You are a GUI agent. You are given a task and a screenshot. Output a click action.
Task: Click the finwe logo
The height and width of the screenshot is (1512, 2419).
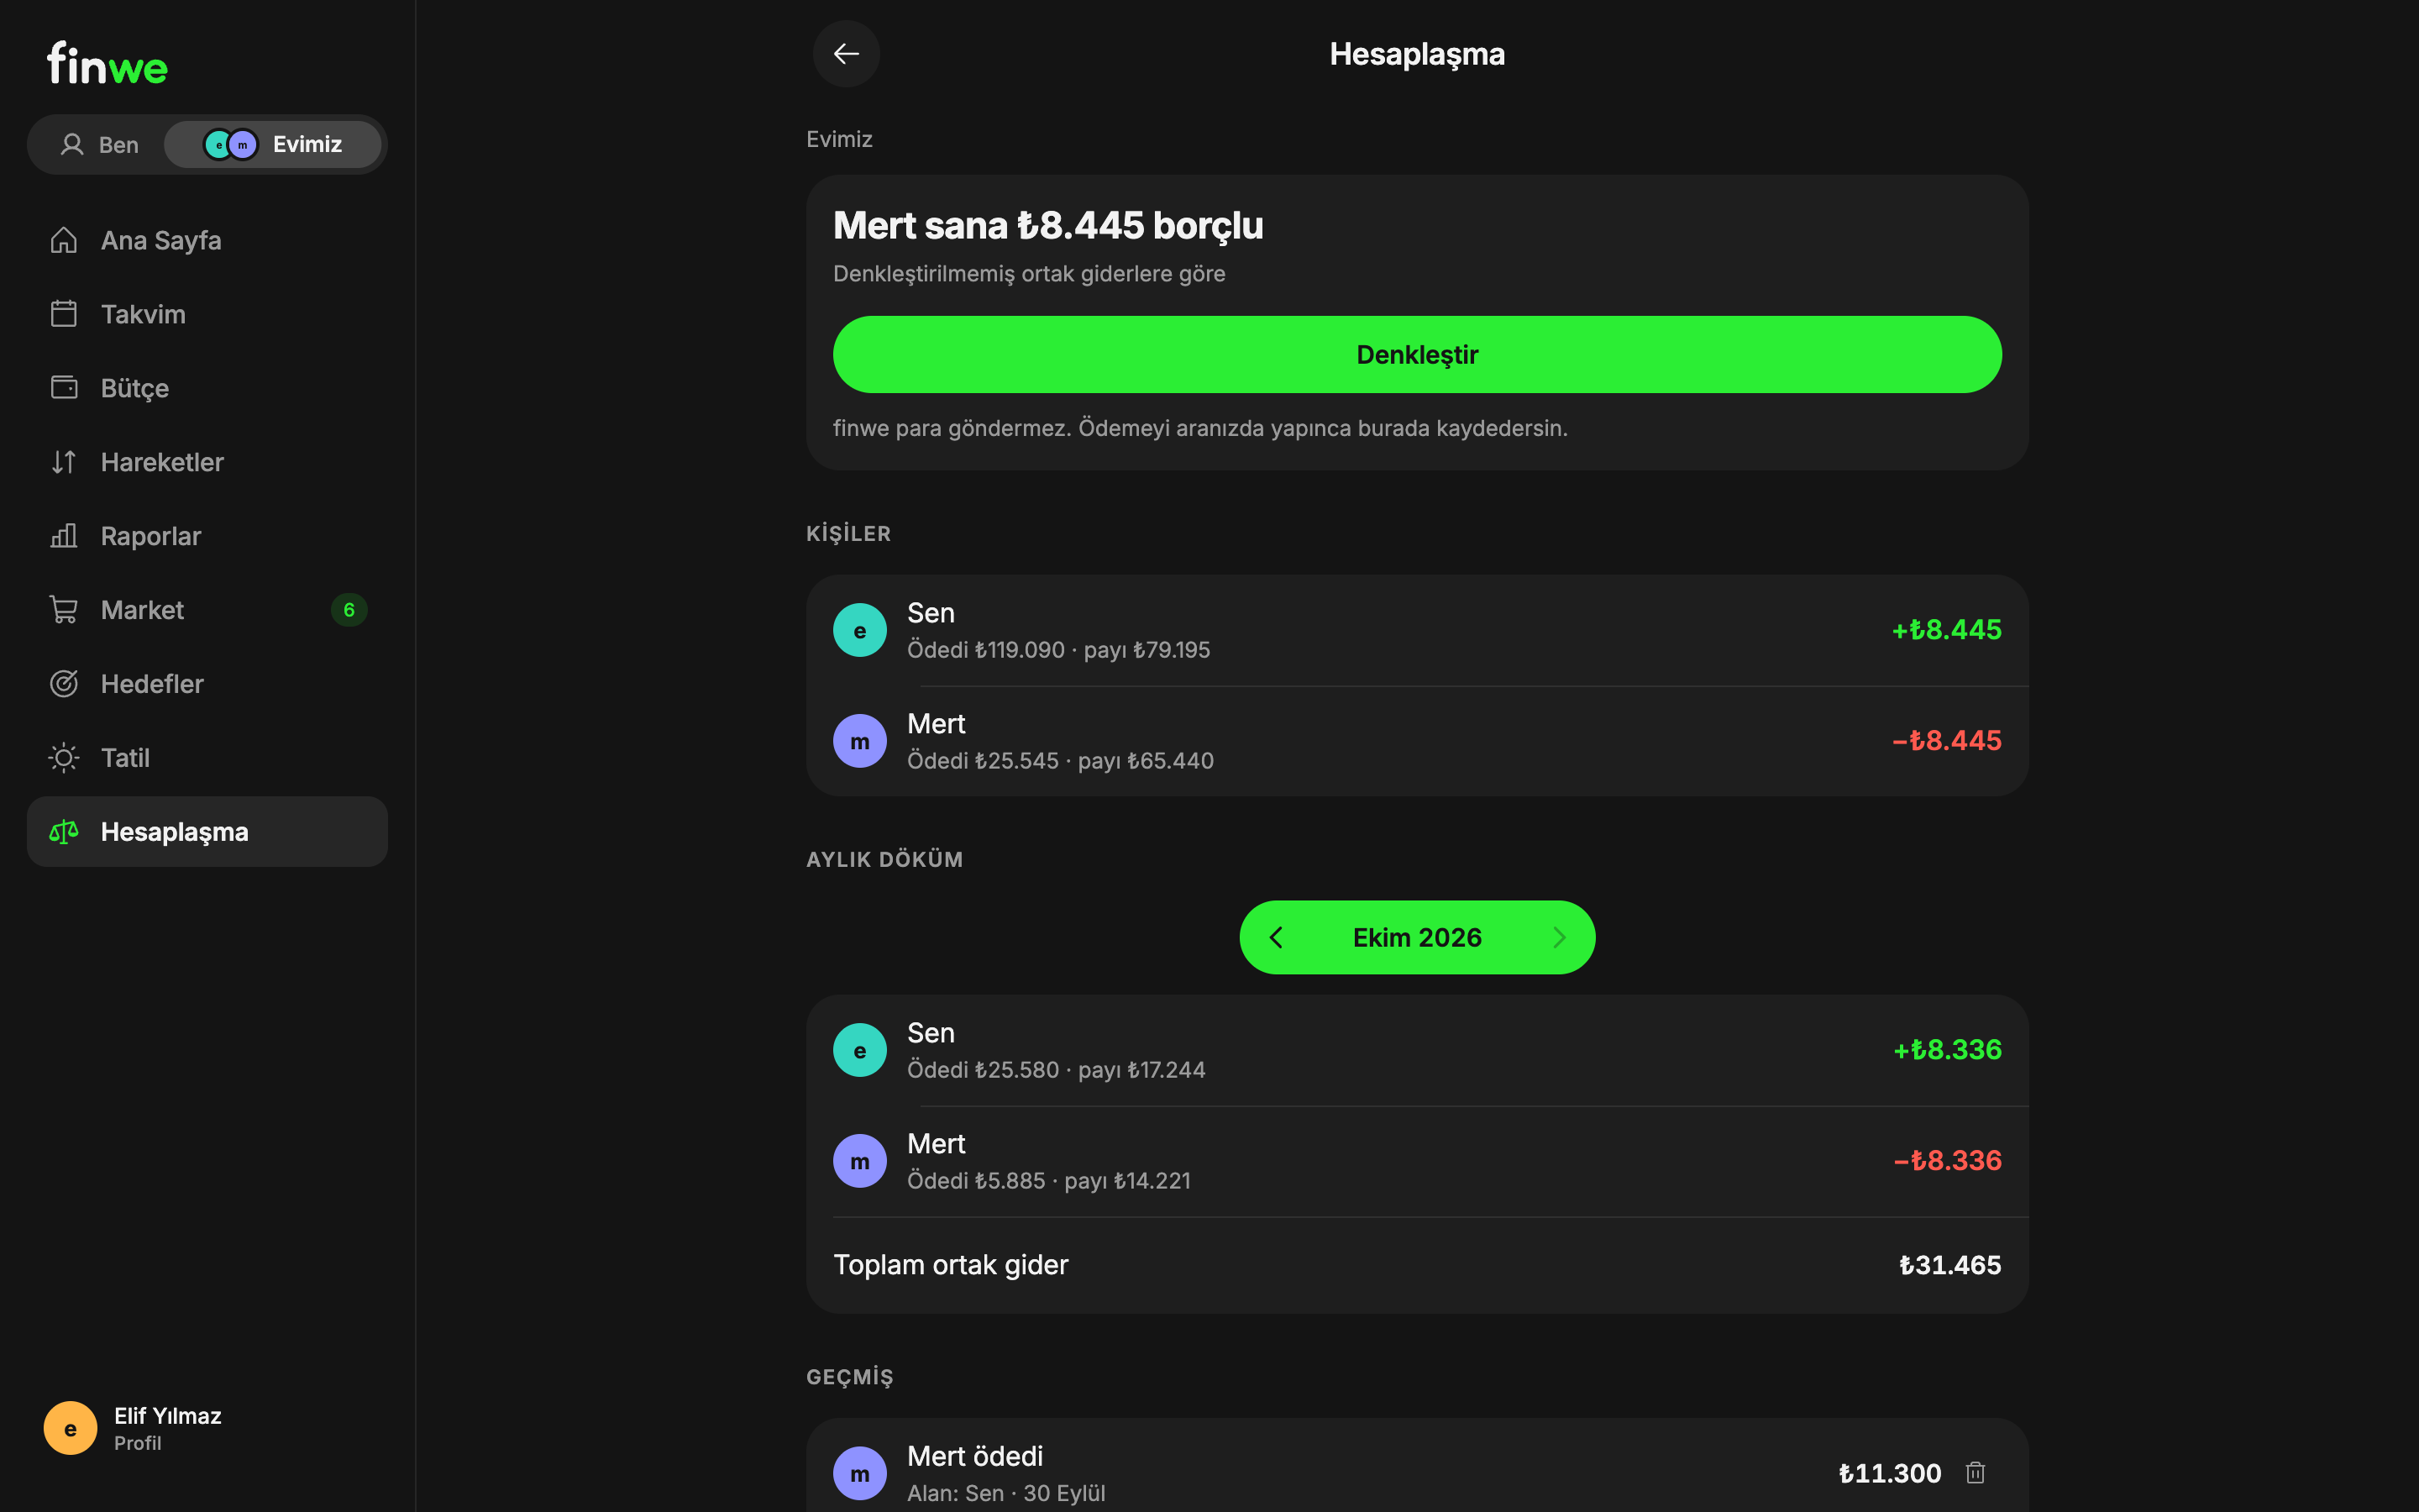pyautogui.click(x=108, y=64)
